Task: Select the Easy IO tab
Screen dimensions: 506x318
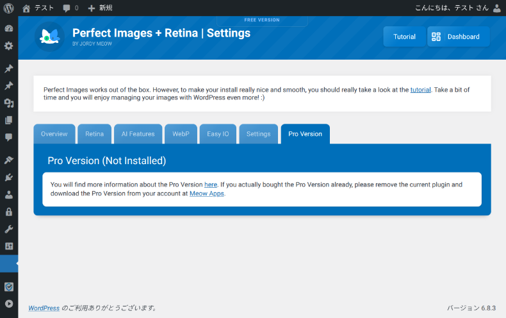Action: (218, 134)
